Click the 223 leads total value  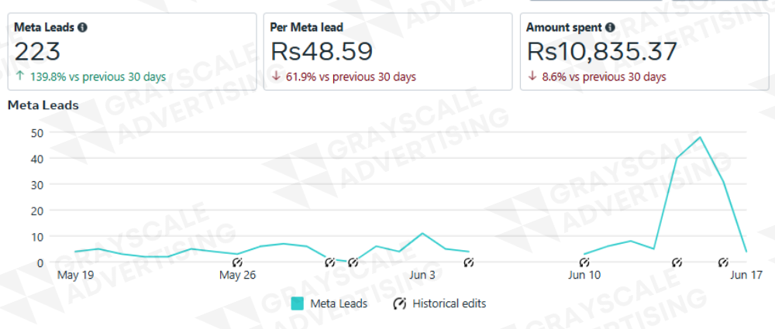[x=37, y=52]
